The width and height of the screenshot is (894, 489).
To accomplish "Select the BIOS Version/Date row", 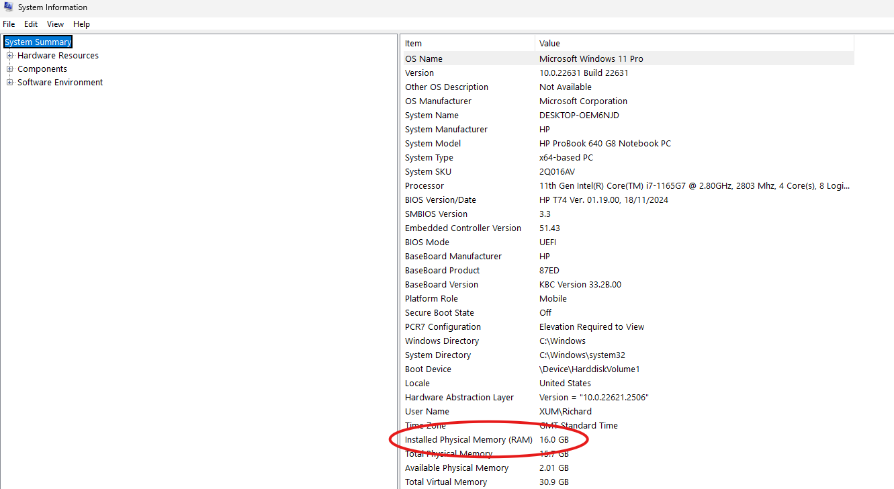I will pyautogui.click(x=440, y=200).
